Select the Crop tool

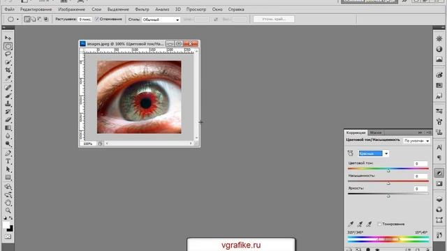(8, 70)
